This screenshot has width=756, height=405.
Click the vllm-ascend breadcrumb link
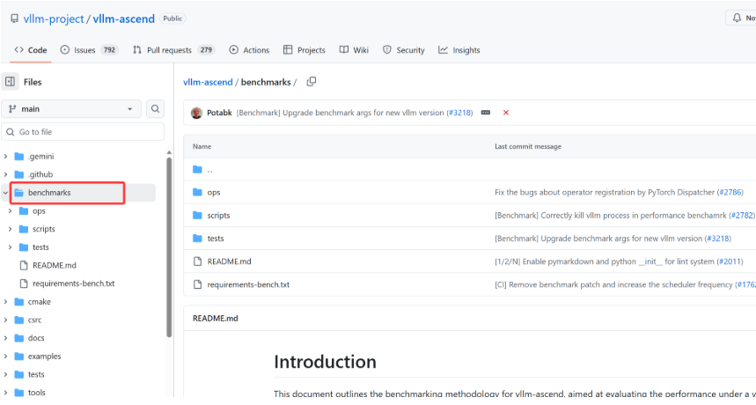pyautogui.click(x=208, y=82)
